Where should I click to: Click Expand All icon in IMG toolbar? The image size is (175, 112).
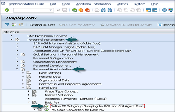[x=7, y=25]
